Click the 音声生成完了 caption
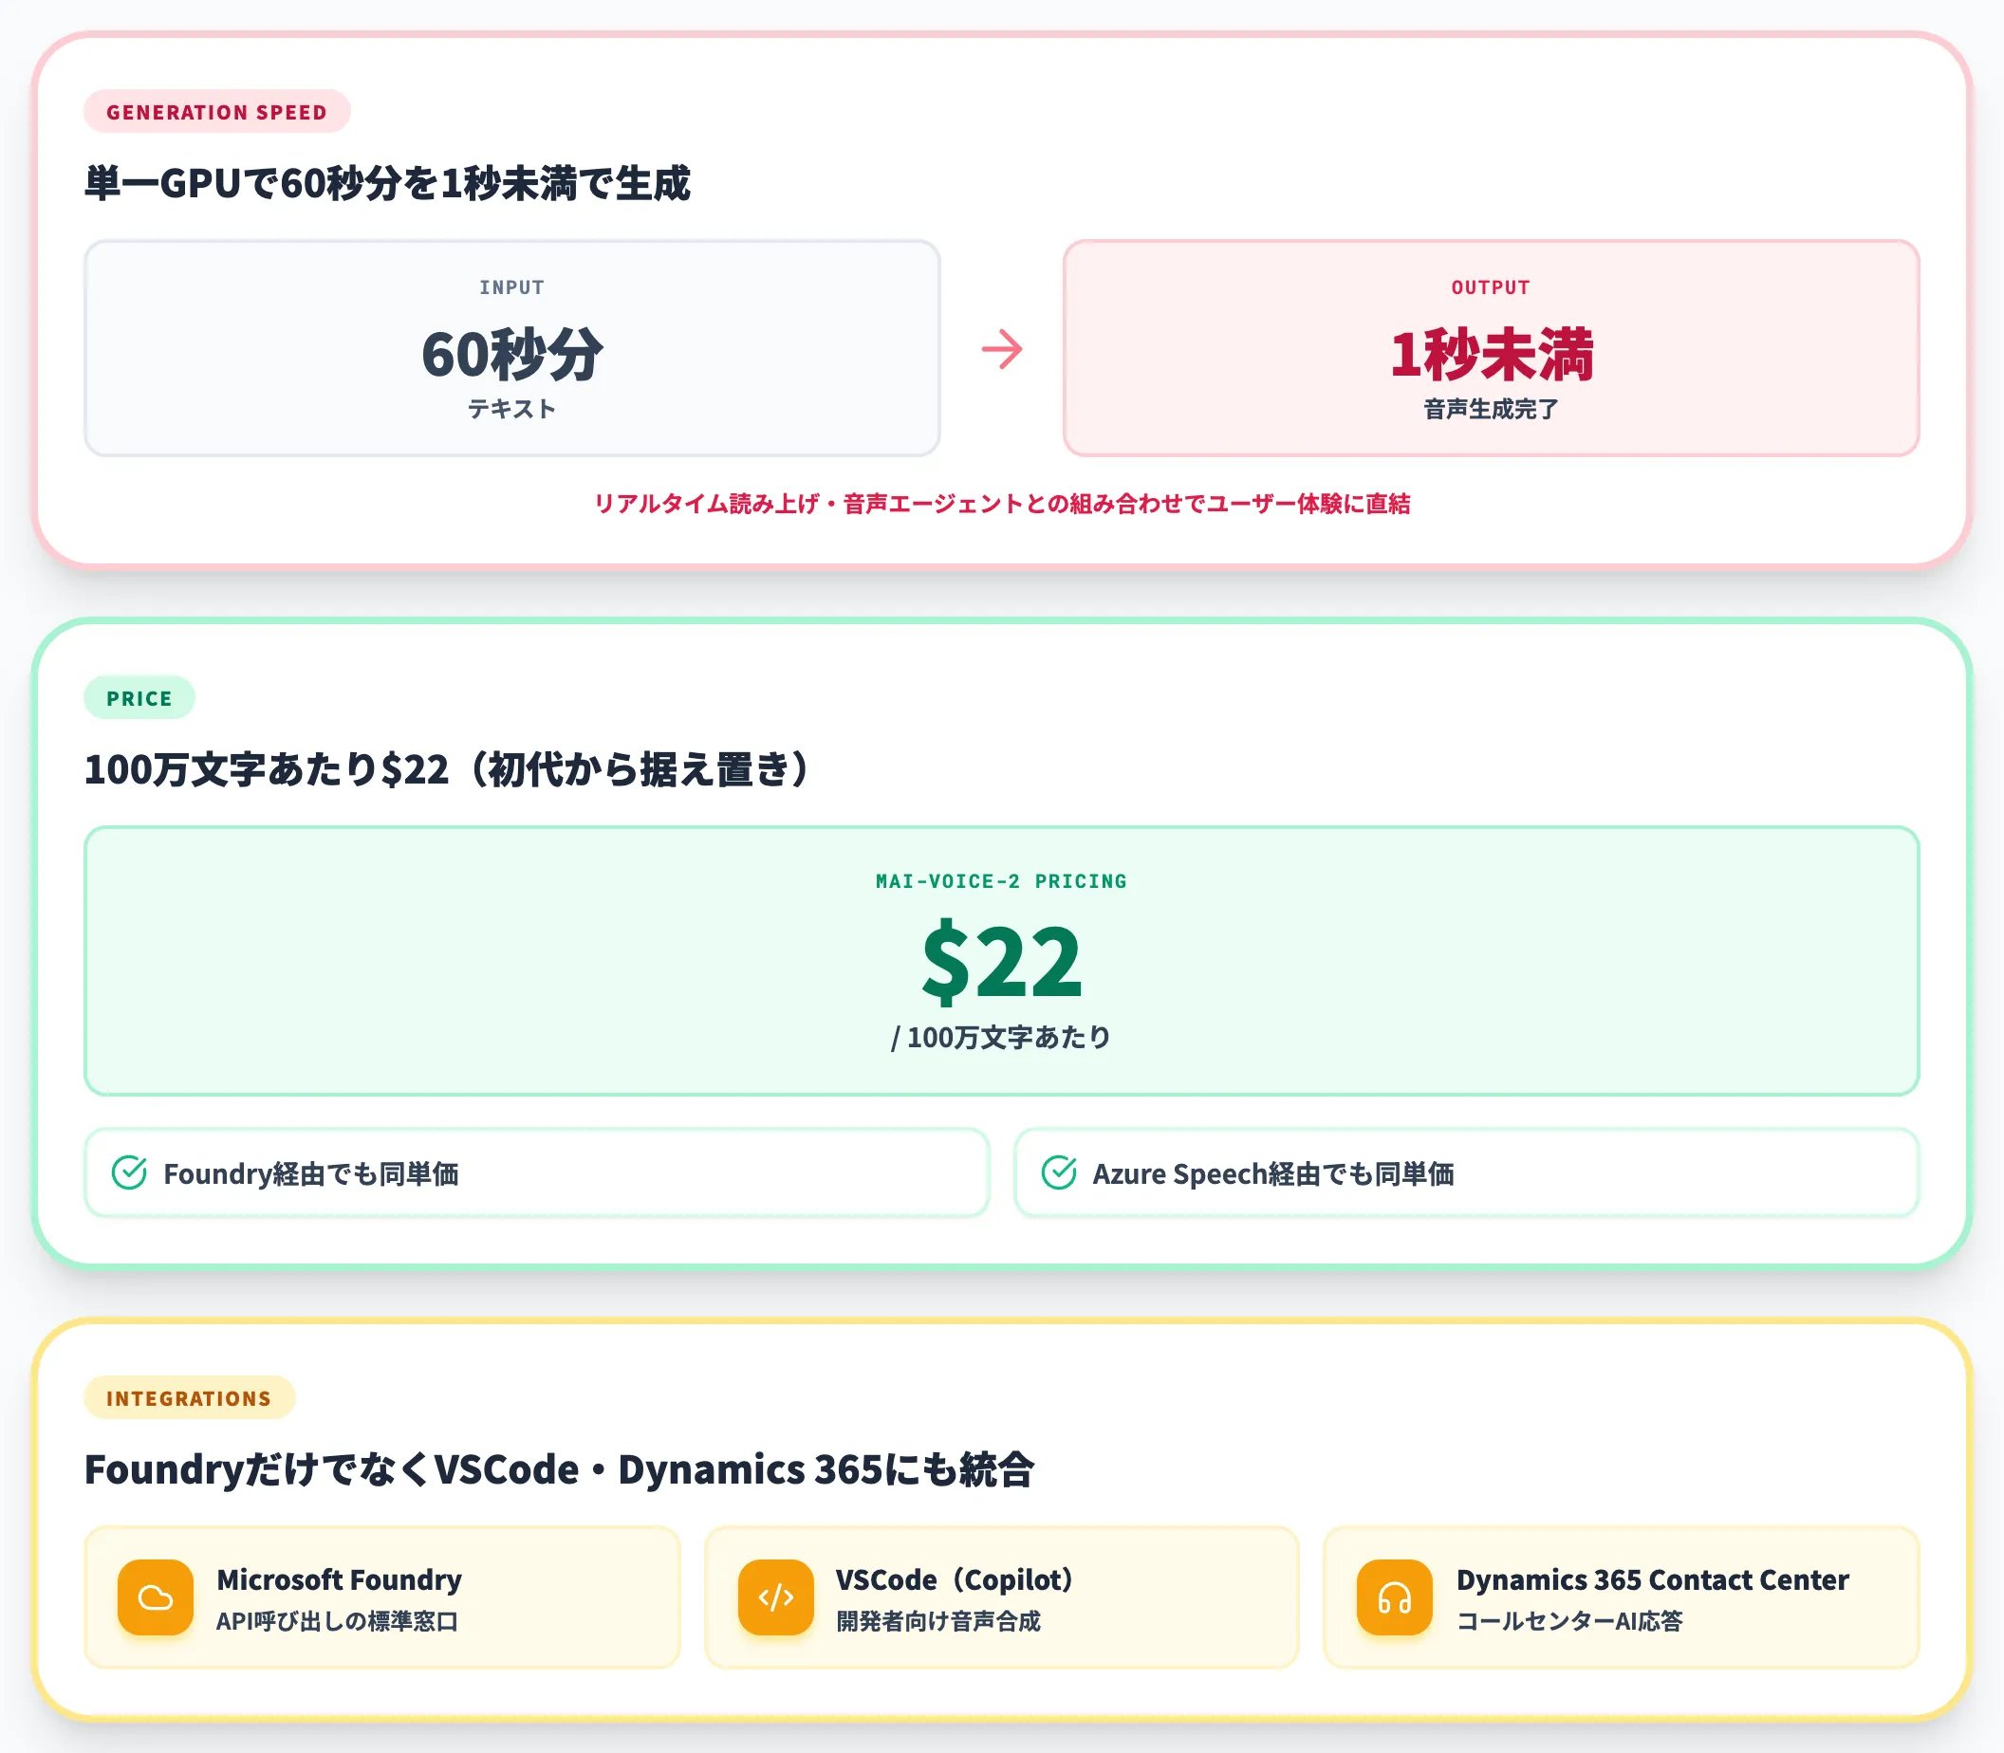The image size is (2004, 1753). (x=1491, y=409)
